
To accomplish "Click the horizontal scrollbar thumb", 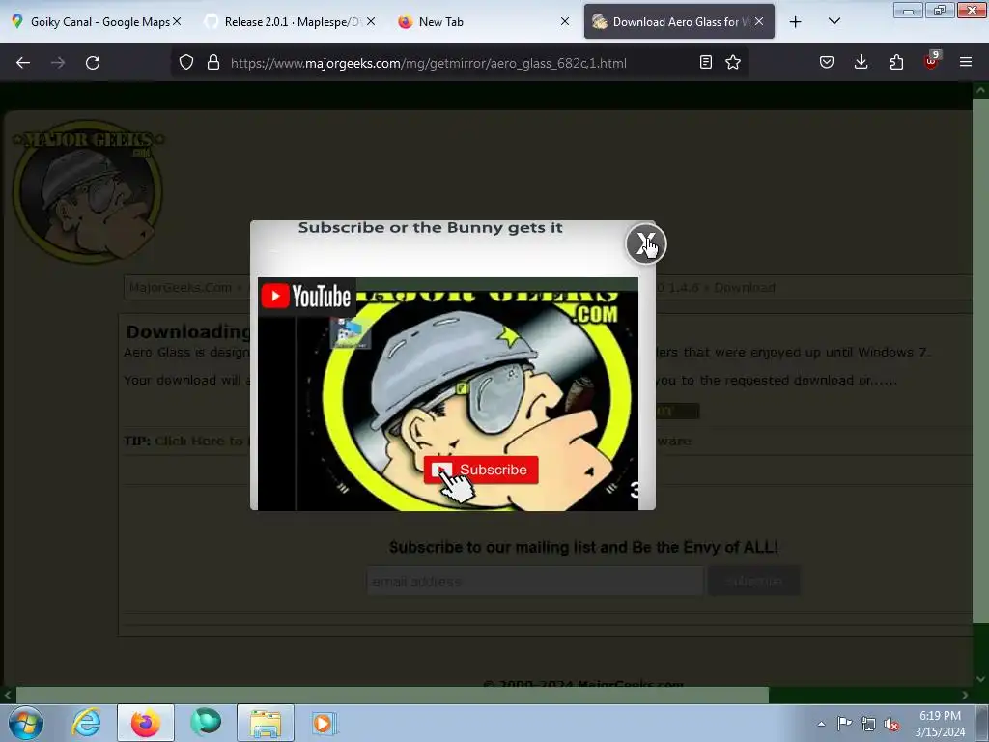I will [x=392, y=696].
